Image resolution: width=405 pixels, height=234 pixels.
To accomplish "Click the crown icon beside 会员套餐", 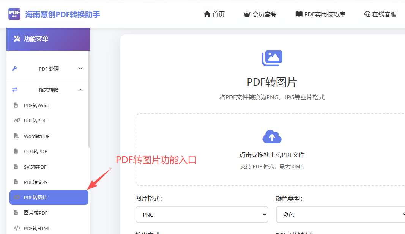I will click(247, 14).
